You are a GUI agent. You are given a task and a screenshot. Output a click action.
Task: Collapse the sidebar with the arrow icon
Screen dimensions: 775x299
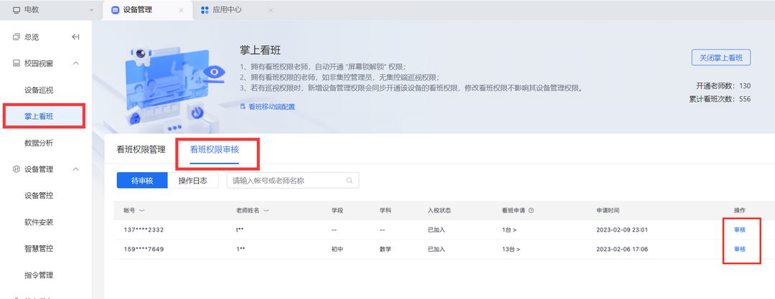pos(75,37)
